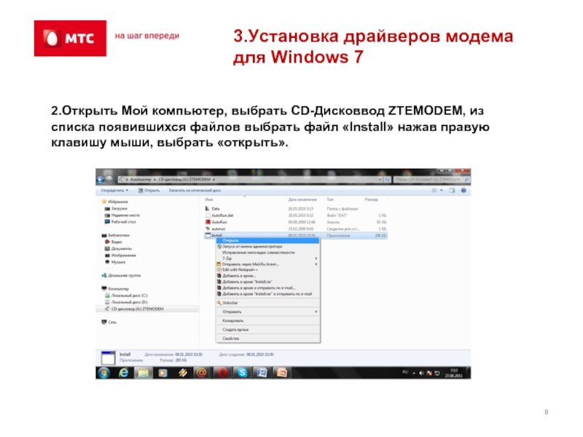Expand Отправить через Mail.Ru Агент submenu
The width and height of the screenshot is (583, 437).
[x=316, y=264]
